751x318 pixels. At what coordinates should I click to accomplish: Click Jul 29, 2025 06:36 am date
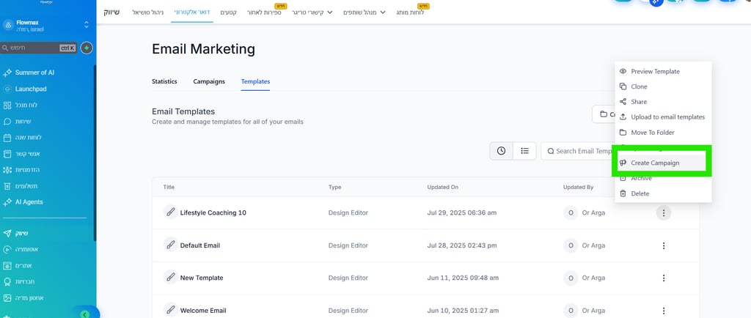(x=462, y=212)
